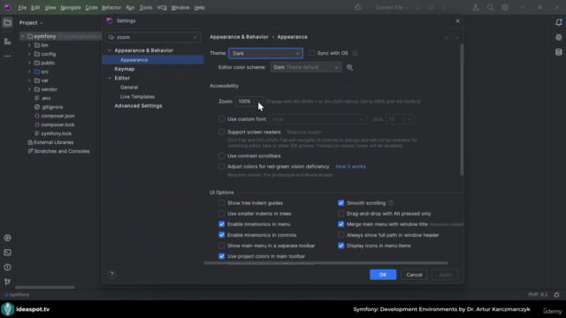The width and height of the screenshot is (566, 318).
Task: Click the update icon left of Current File
Action: click(357, 8)
